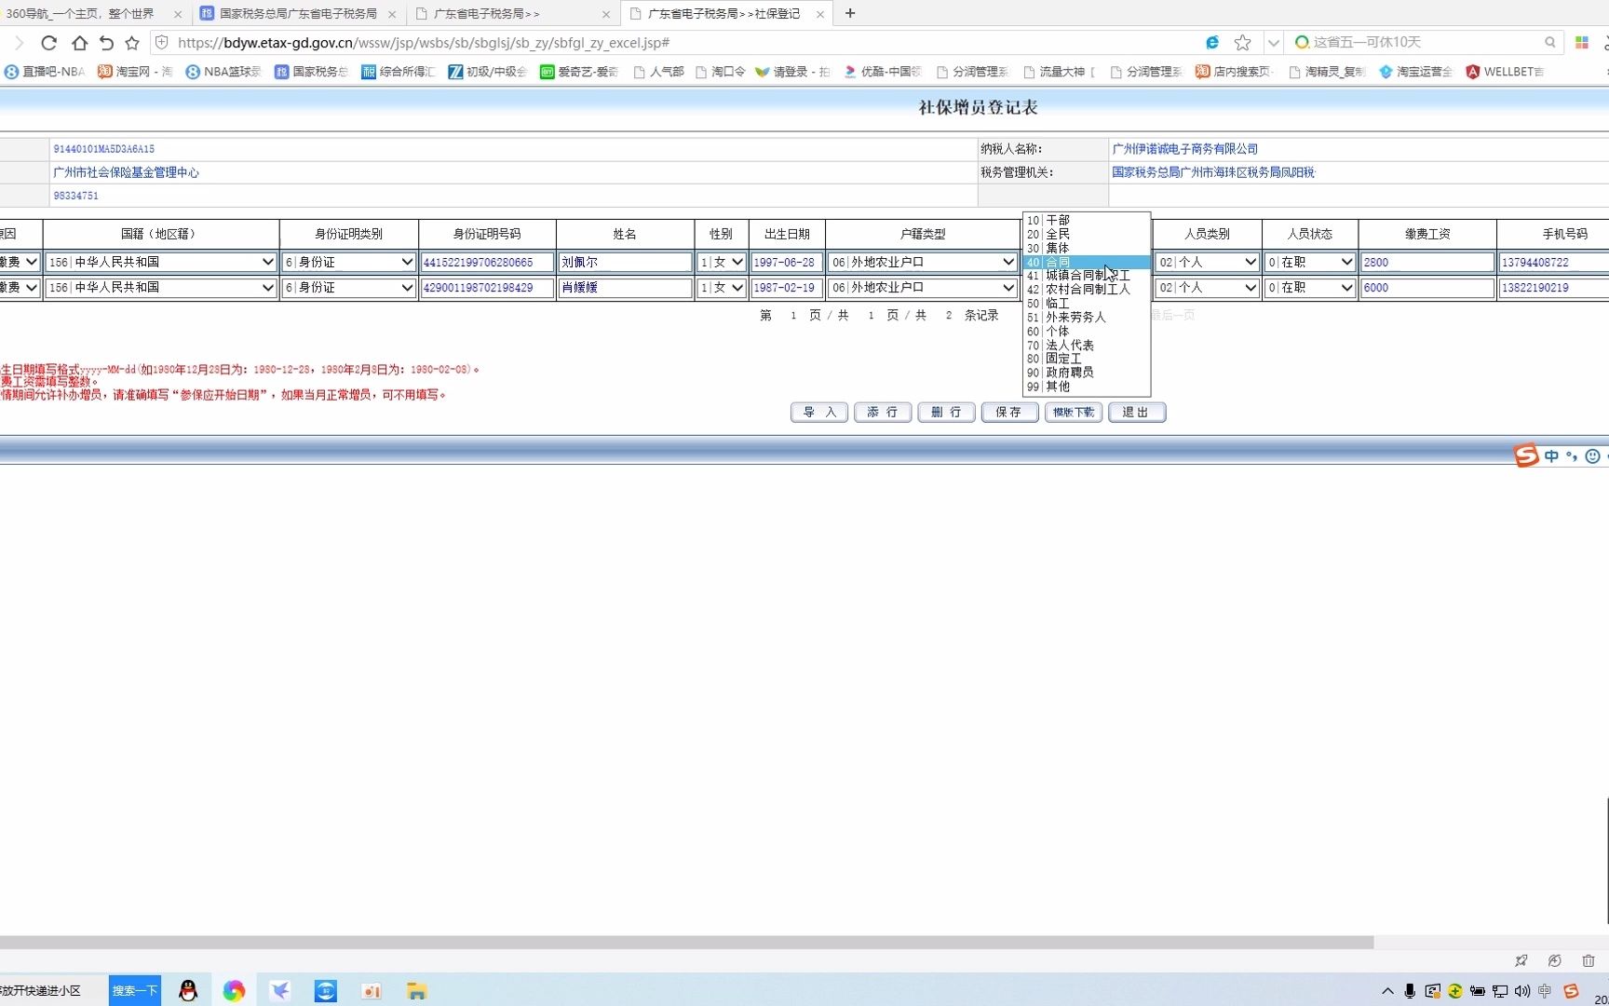This screenshot has width=1609, height=1006.
Task: Switch to the 360导航 tab
Action: [93, 14]
